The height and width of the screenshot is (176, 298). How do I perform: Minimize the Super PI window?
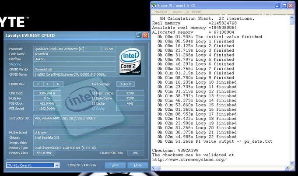click(x=278, y=6)
